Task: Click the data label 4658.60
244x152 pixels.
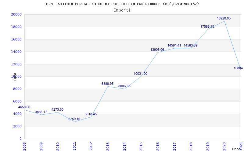Action: [24, 107]
